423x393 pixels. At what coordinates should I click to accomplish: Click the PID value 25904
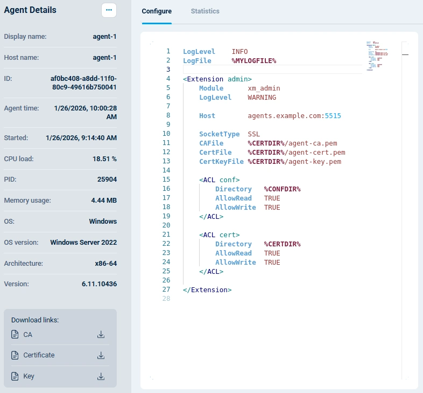point(107,180)
